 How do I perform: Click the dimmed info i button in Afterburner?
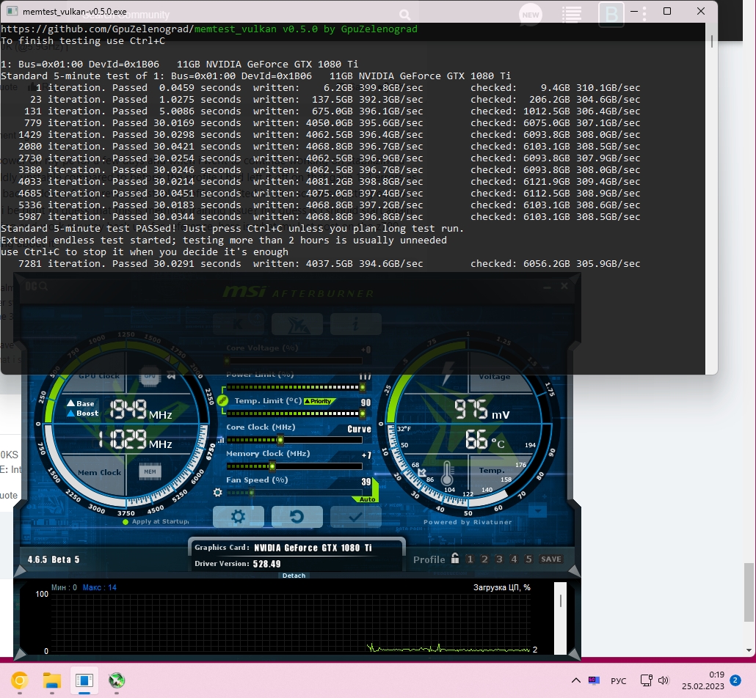[356, 324]
